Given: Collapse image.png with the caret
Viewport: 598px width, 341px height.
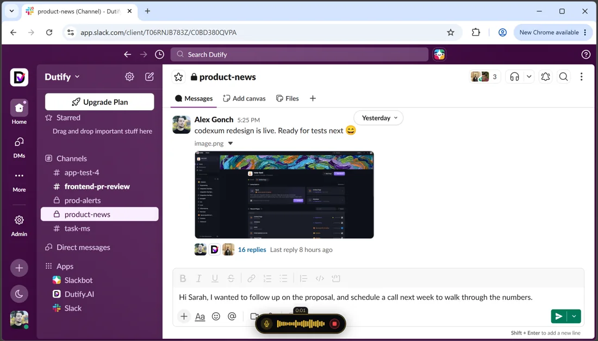Looking at the screenshot, I should (x=231, y=144).
